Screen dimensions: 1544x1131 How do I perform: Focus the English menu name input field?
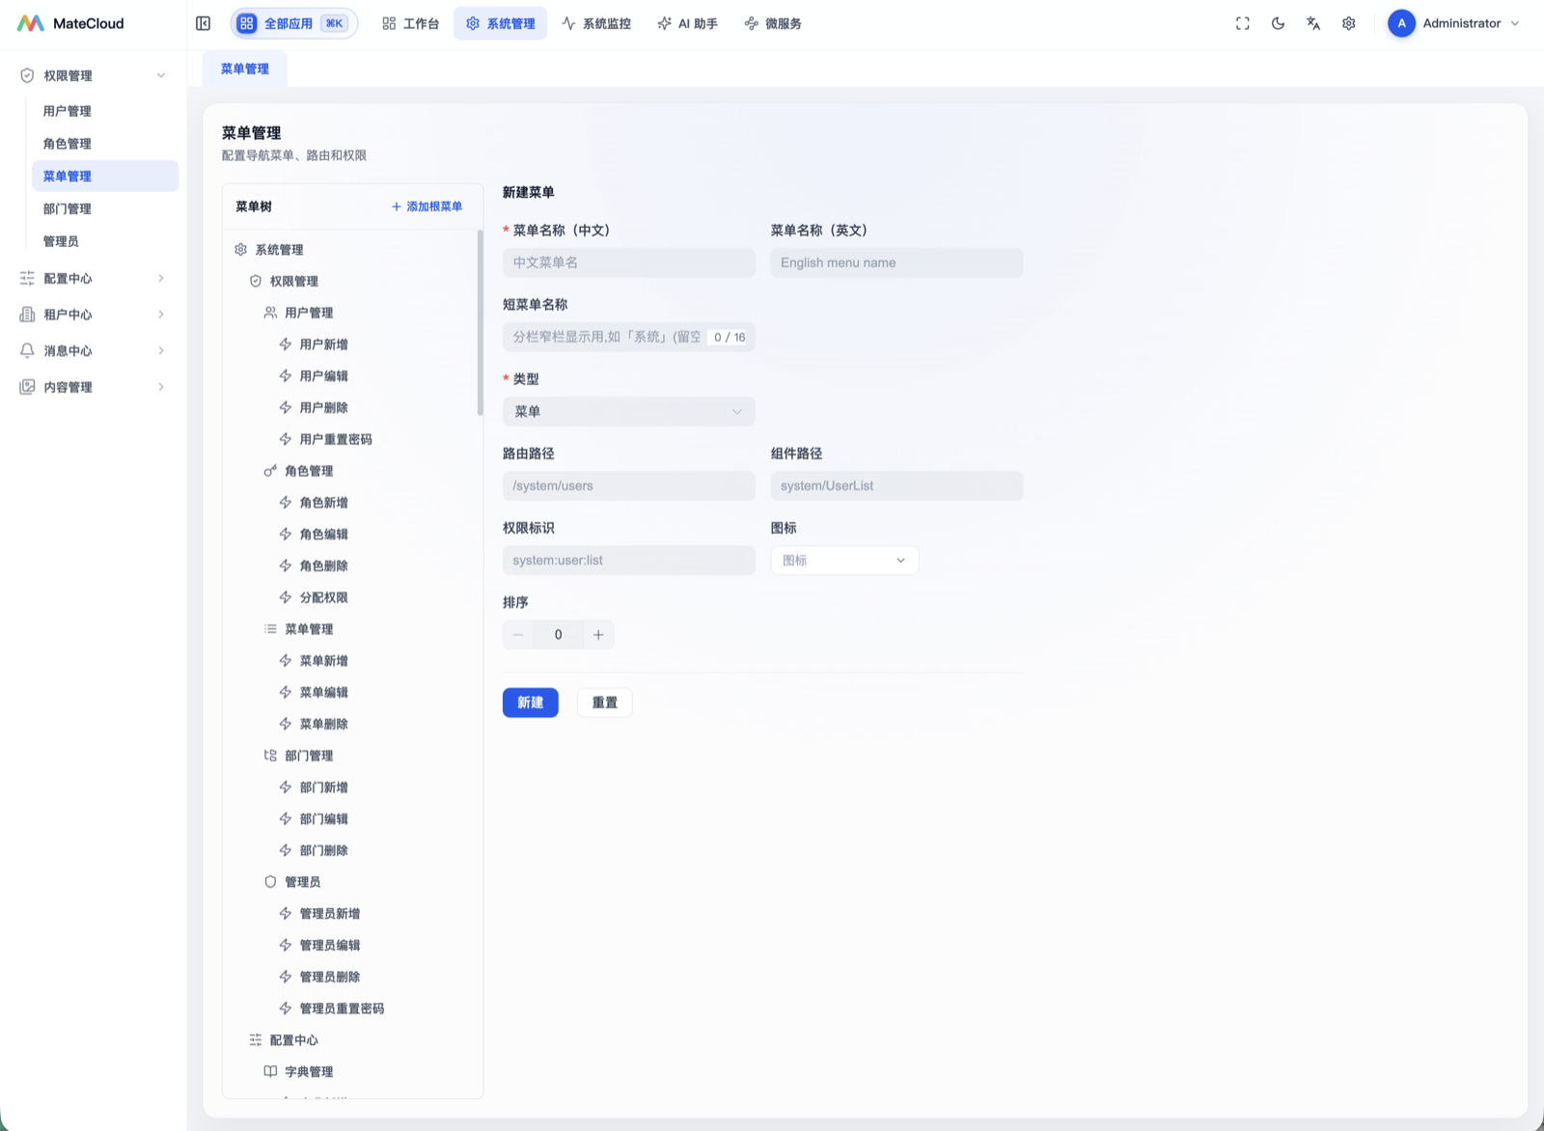tap(896, 262)
